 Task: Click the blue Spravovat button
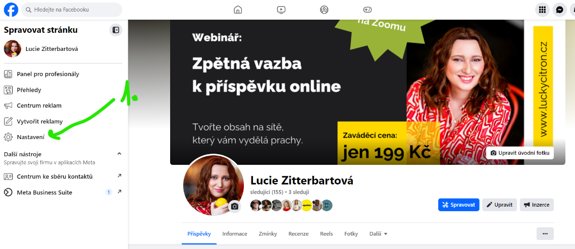click(459, 205)
